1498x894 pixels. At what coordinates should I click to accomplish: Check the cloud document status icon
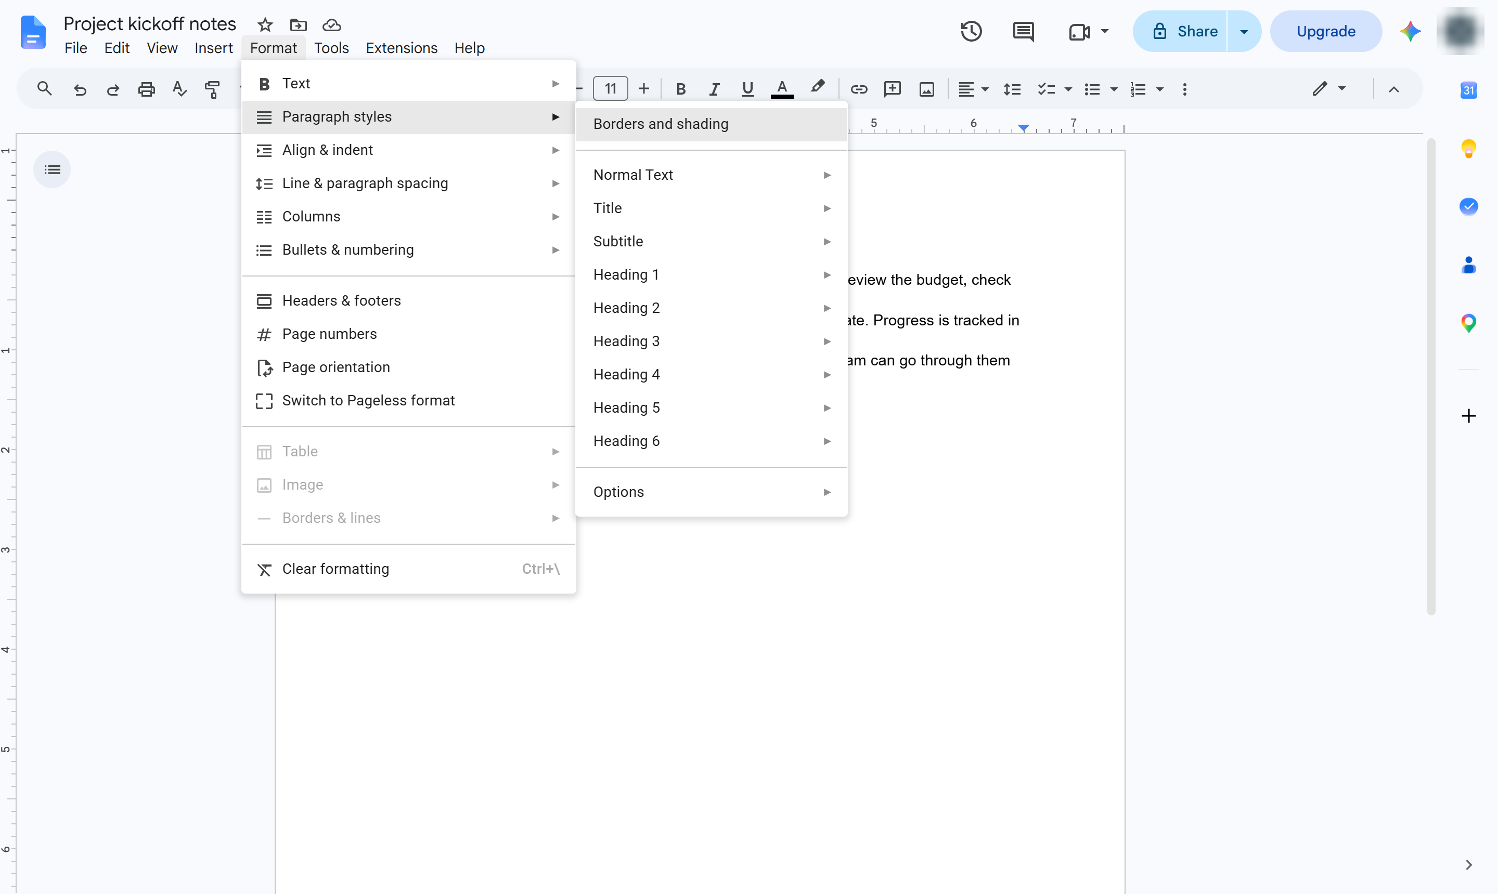point(331,25)
